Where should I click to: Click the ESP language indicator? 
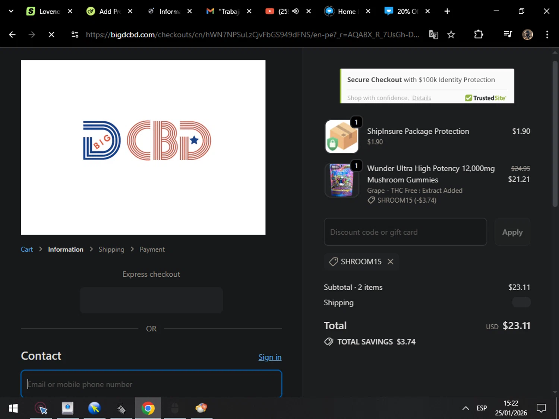click(481, 408)
